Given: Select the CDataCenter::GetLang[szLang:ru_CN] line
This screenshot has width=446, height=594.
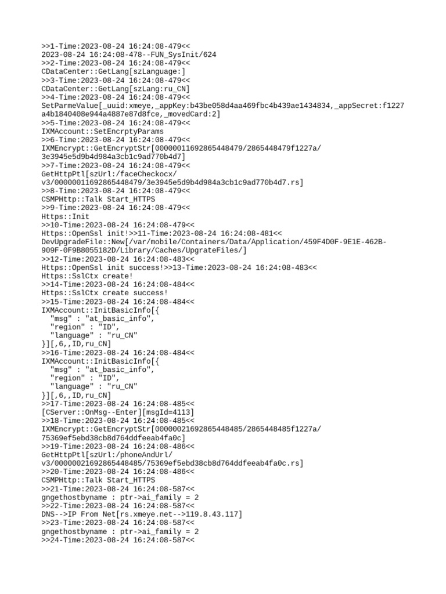Looking at the screenshot, I should [x=116, y=89].
